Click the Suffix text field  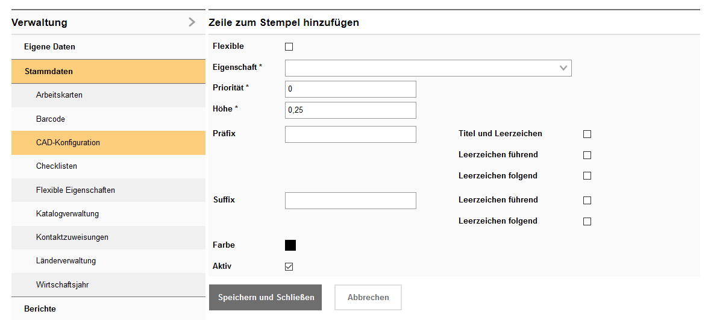(x=350, y=201)
